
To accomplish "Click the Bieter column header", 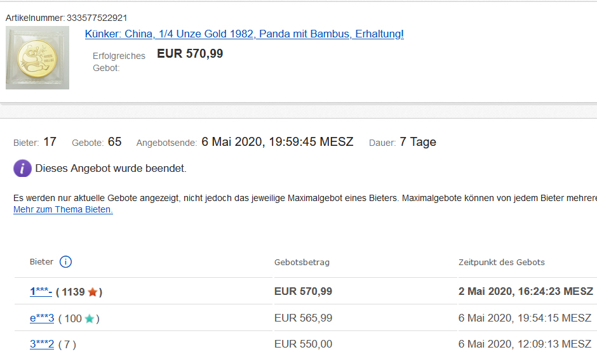I will (42, 262).
